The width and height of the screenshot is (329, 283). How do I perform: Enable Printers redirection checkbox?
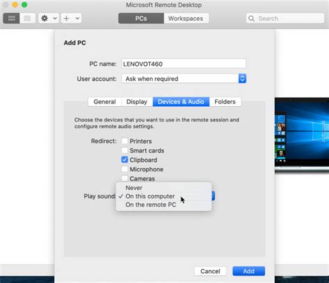tap(125, 141)
